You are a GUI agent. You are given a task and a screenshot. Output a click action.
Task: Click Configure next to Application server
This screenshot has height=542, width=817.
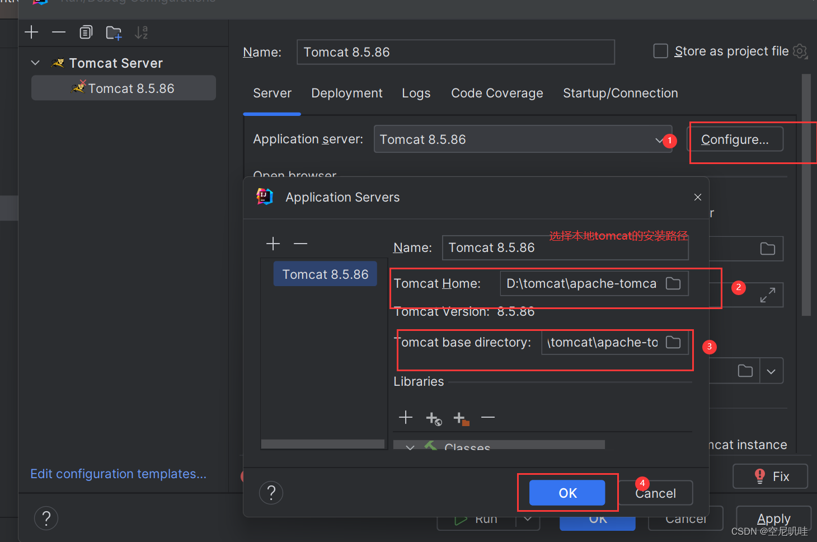tap(736, 139)
